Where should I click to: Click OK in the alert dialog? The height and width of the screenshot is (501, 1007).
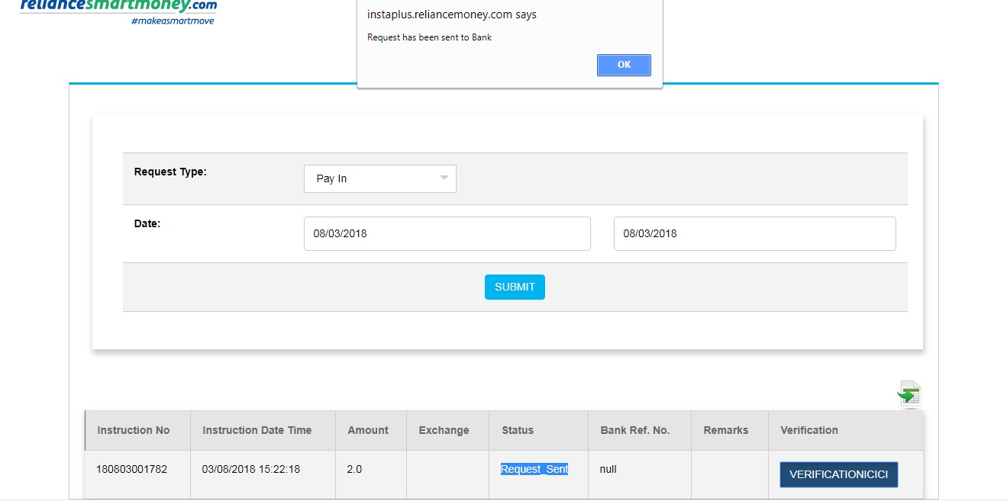click(624, 65)
